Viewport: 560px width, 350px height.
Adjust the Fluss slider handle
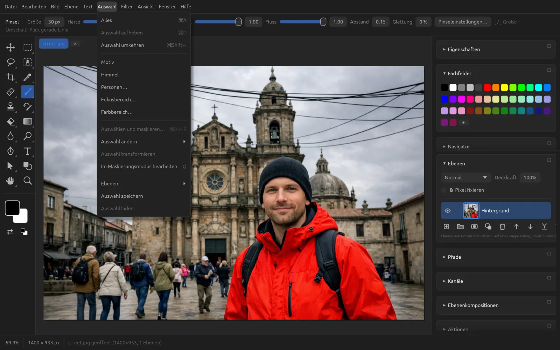[x=323, y=22]
